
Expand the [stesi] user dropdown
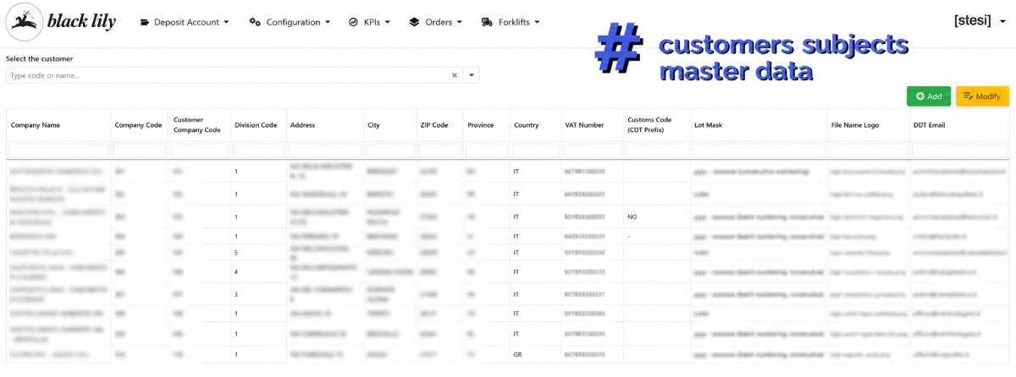[980, 21]
